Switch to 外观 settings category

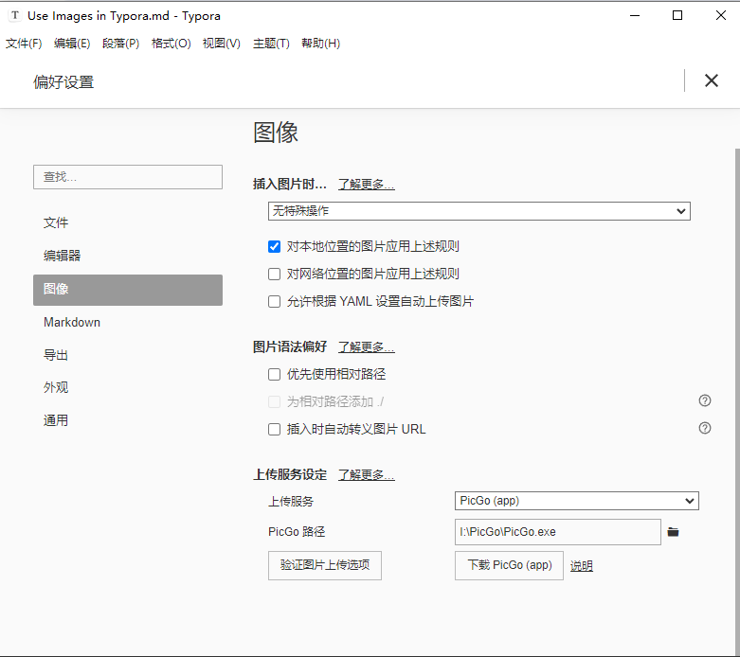click(56, 387)
